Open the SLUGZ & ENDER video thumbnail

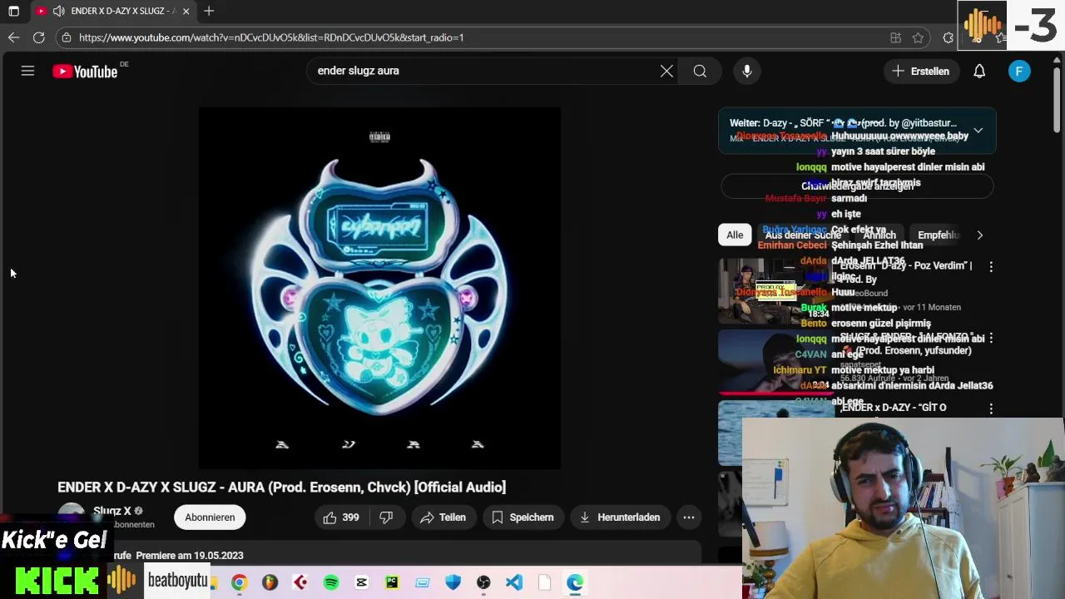click(775, 362)
